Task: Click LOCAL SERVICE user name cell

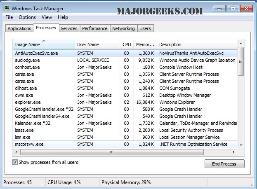Action: 93,60
